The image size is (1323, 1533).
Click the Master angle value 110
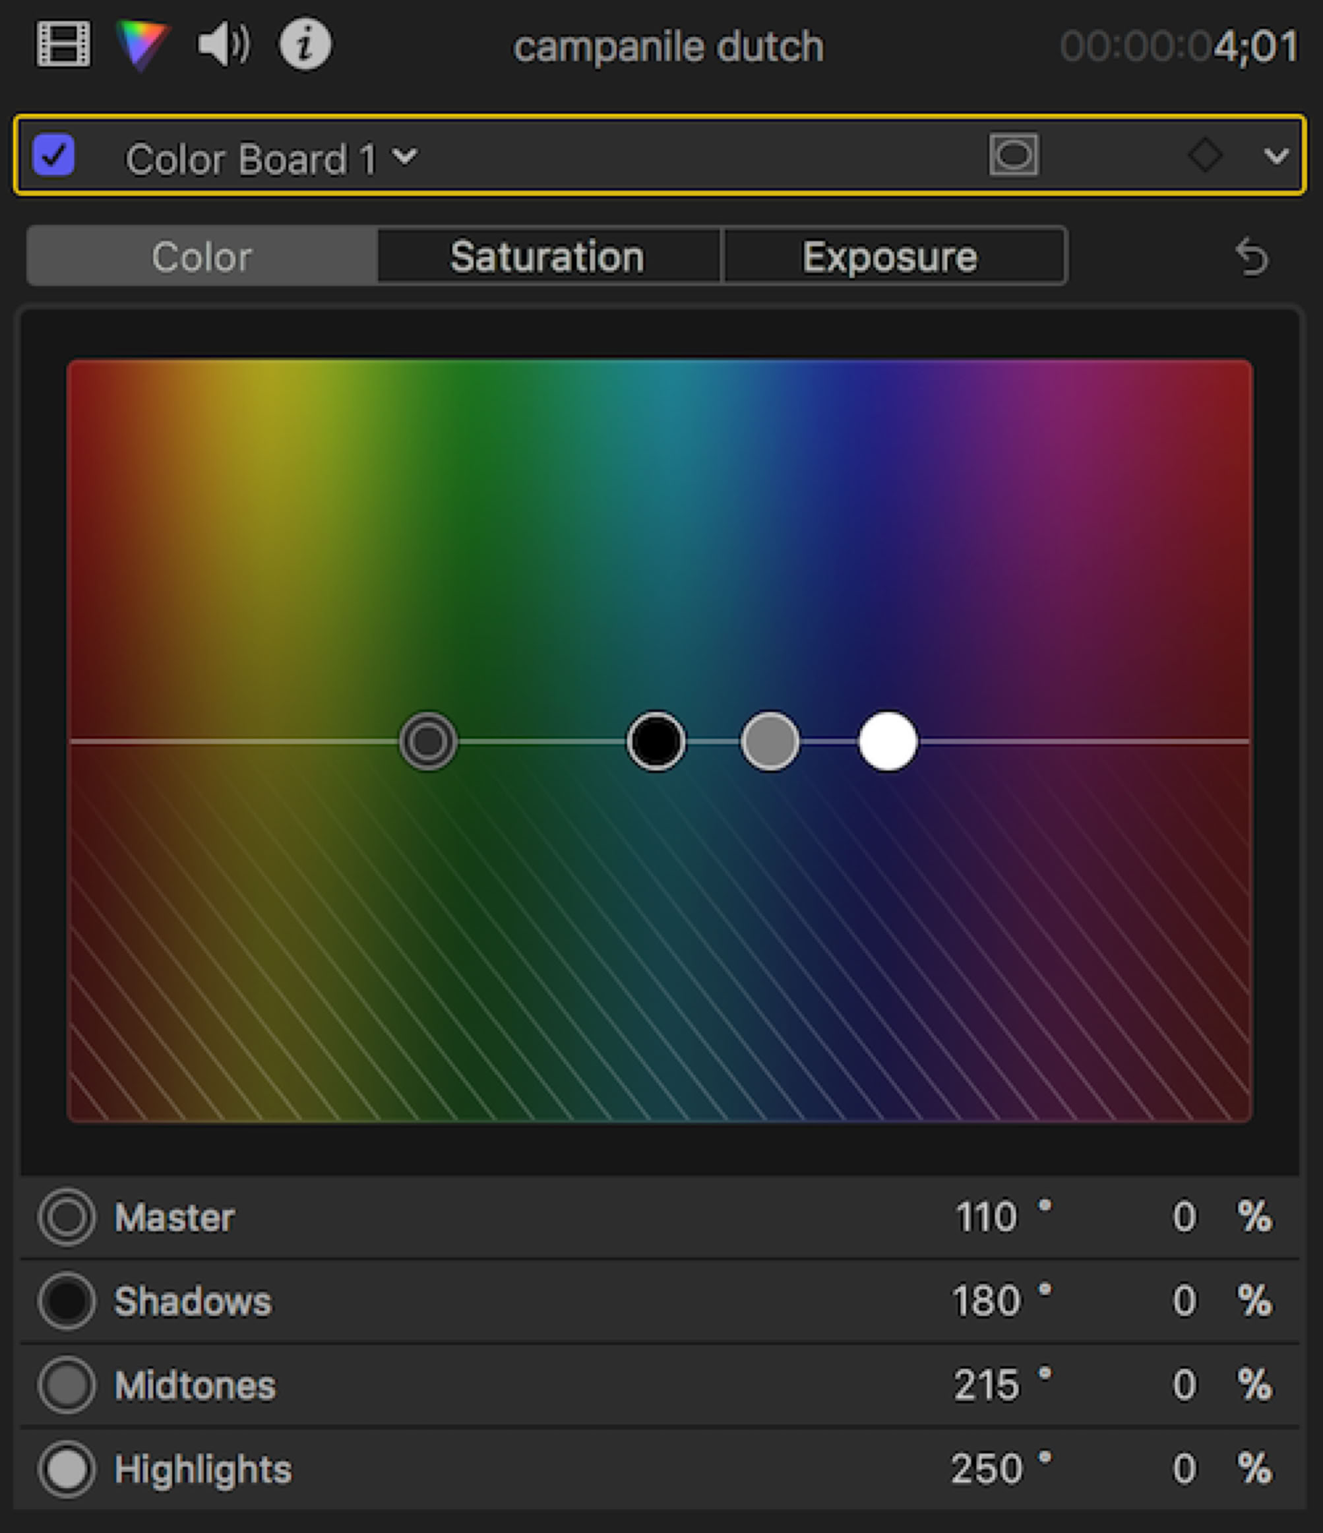(987, 1218)
